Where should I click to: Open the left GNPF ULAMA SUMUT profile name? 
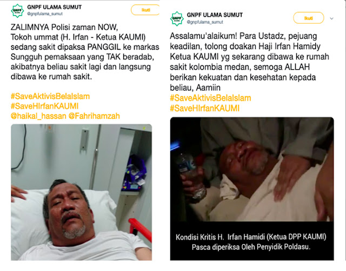click(x=54, y=7)
